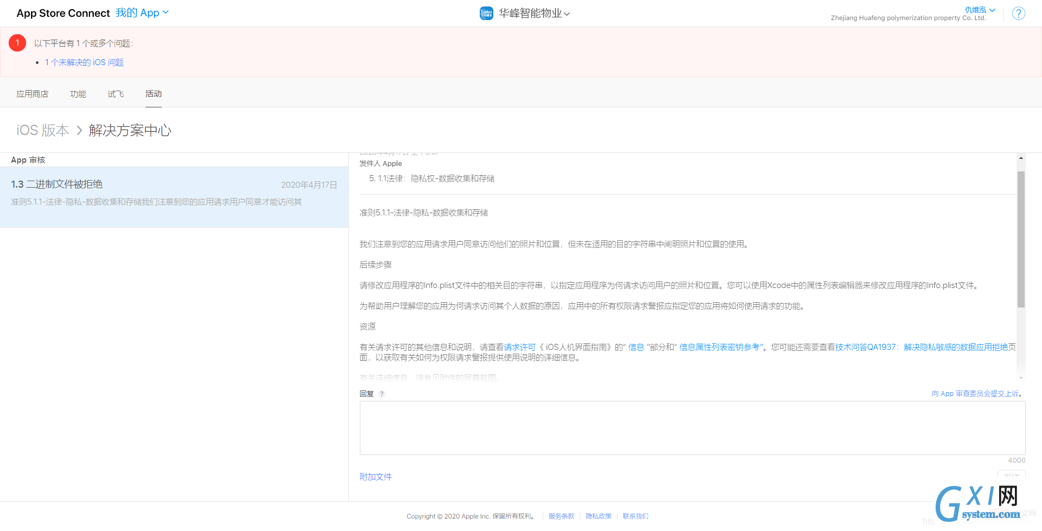This screenshot has width=1042, height=531.
Task: Click the 2020年4月17日 date text
Action: coord(309,185)
